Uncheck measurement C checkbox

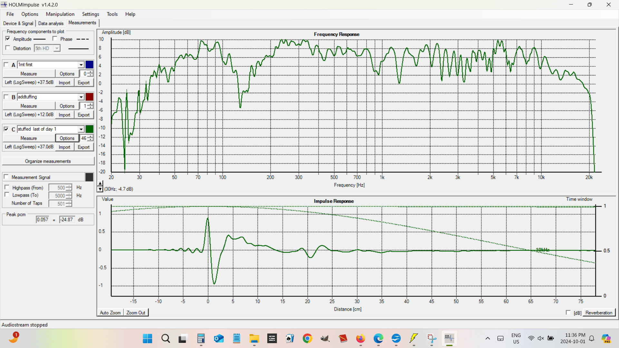point(6,129)
